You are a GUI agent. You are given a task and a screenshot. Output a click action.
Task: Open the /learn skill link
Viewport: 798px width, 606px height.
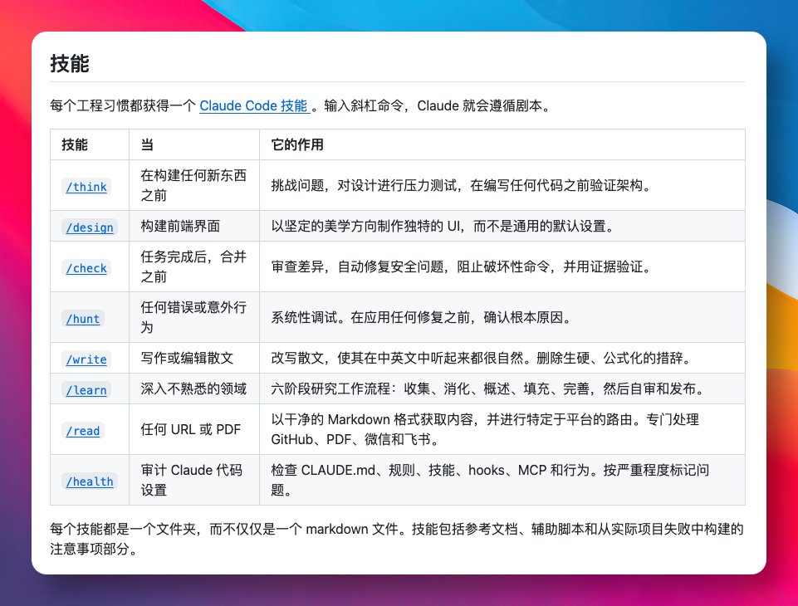[86, 390]
